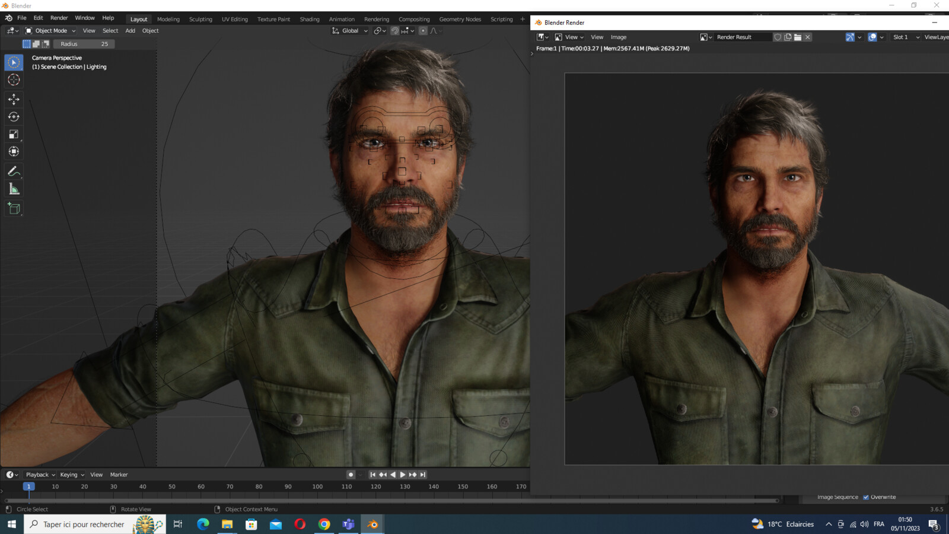Select the Add Cube tool
The height and width of the screenshot is (534, 949).
[14, 208]
